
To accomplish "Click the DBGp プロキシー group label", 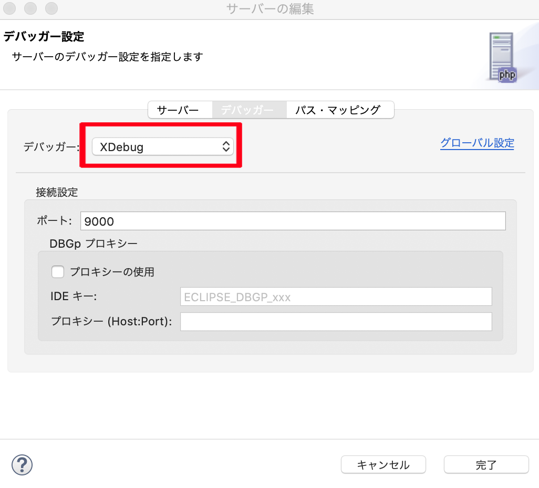I will pyautogui.click(x=94, y=243).
